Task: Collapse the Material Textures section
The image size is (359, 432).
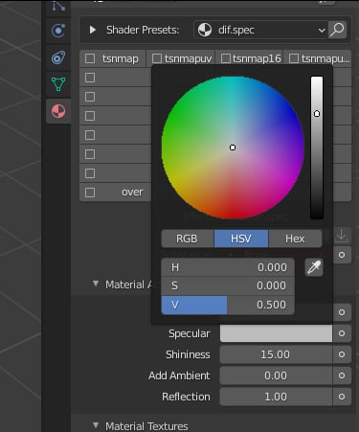Action: click(96, 425)
